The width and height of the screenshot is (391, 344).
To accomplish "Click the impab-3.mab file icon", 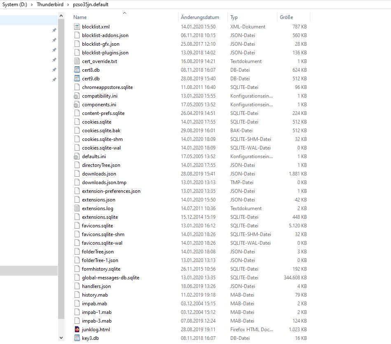I will click(77, 321).
